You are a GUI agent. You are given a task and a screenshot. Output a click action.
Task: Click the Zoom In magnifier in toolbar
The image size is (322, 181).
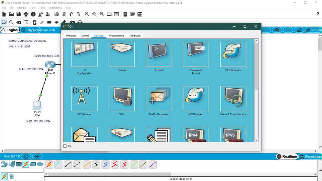pos(87,14)
